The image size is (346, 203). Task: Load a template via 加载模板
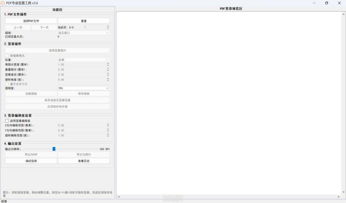tap(31, 93)
